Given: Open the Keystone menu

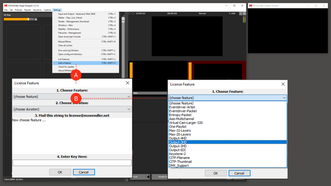Looking at the screenshot, I should [37, 10].
